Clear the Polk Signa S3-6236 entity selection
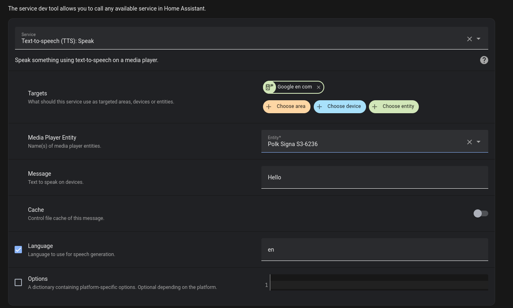513x308 pixels. (x=469, y=142)
